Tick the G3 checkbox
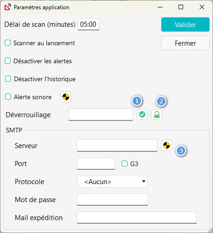 click(124, 164)
